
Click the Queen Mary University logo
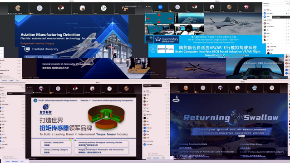click(x=167, y=39)
